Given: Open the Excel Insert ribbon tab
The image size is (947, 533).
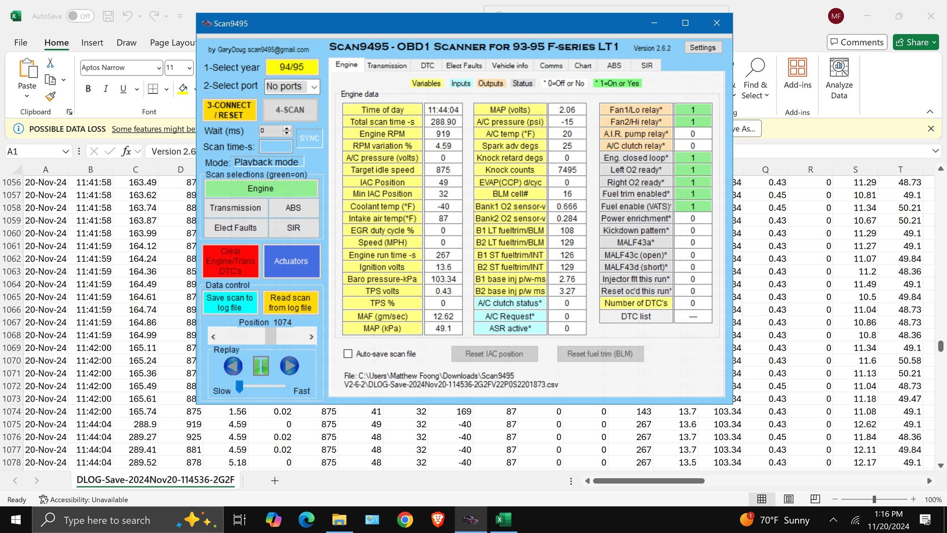Looking at the screenshot, I should [92, 43].
